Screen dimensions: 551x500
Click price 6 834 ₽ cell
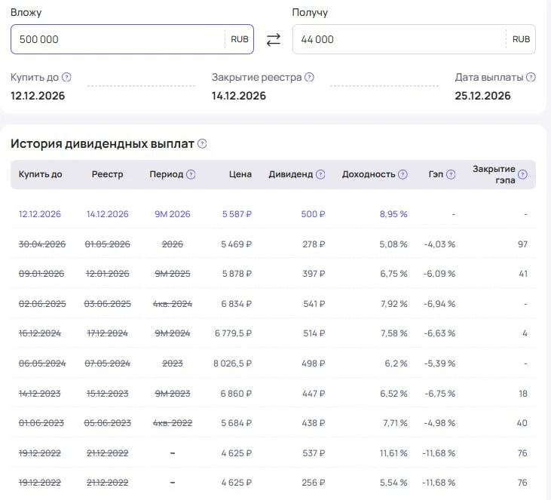pos(237,304)
